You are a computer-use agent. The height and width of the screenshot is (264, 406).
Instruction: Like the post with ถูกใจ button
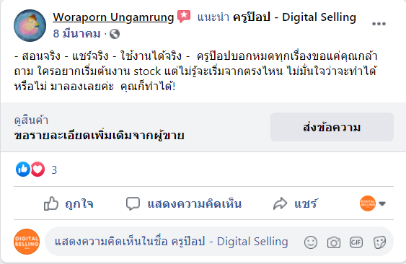pos(69,203)
